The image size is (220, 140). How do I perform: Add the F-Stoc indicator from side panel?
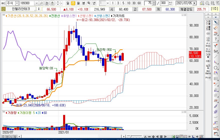pos(208,45)
